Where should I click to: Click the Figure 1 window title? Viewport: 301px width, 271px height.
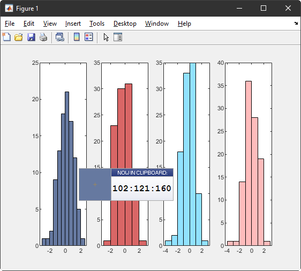click(x=27, y=9)
